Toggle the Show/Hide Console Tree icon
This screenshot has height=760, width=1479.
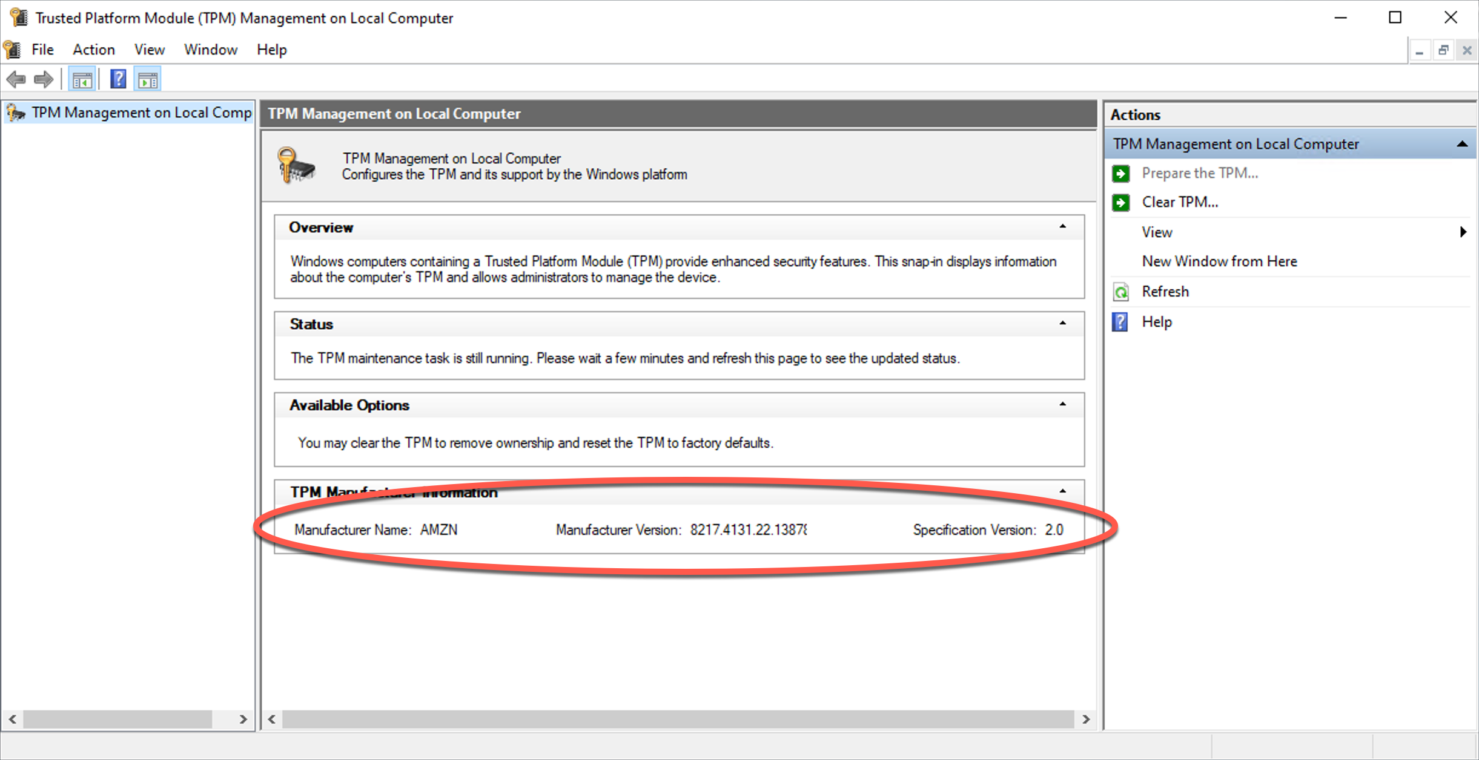82,79
